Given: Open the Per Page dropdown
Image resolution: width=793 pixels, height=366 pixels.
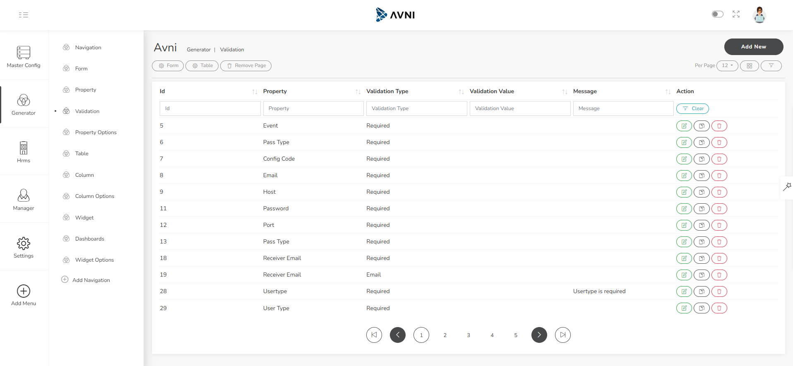Looking at the screenshot, I should (x=727, y=66).
